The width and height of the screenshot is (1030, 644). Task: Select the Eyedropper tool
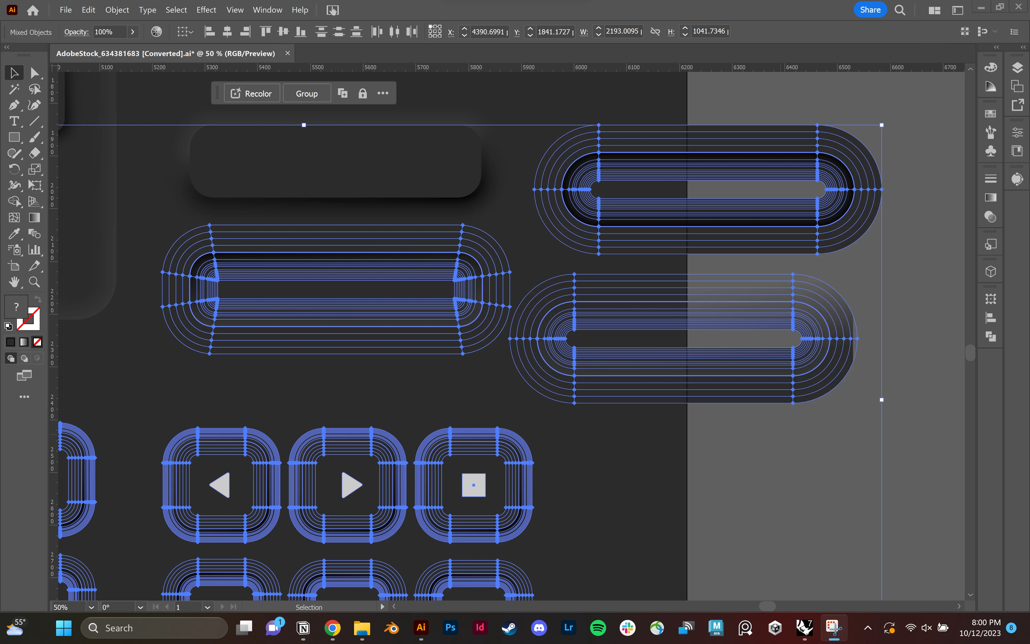pyautogui.click(x=14, y=233)
